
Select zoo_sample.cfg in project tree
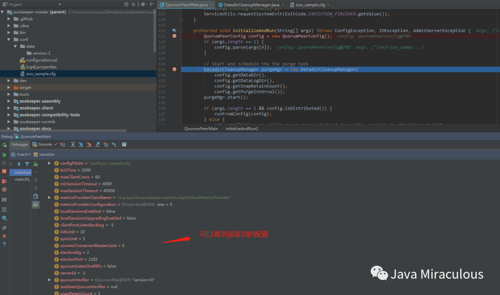pos(78,74)
